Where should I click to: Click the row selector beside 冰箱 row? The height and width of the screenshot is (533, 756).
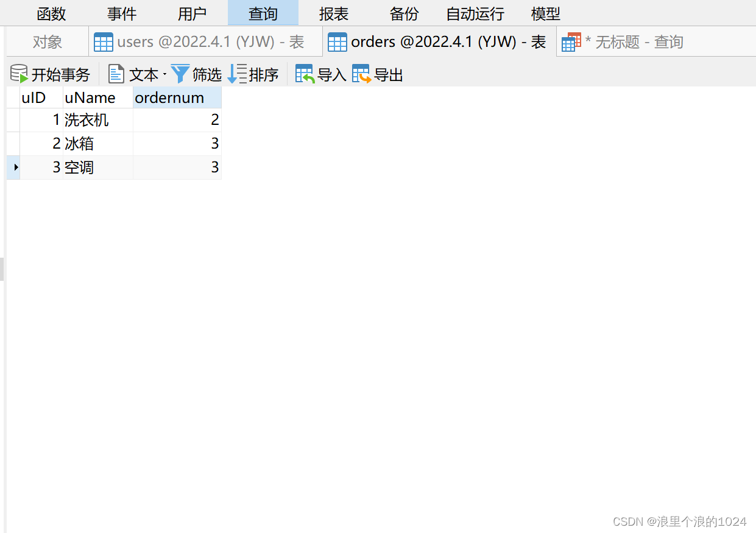pos(13,144)
